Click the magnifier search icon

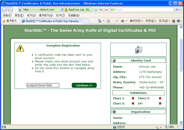click(177, 10)
